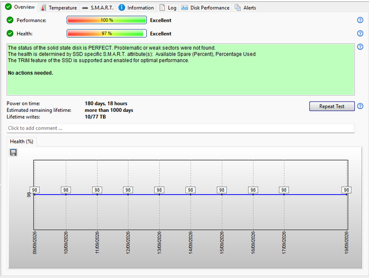This screenshot has width=369, height=278.
Task: Open the S.M.A.R.T. tab
Action: [x=98, y=8]
